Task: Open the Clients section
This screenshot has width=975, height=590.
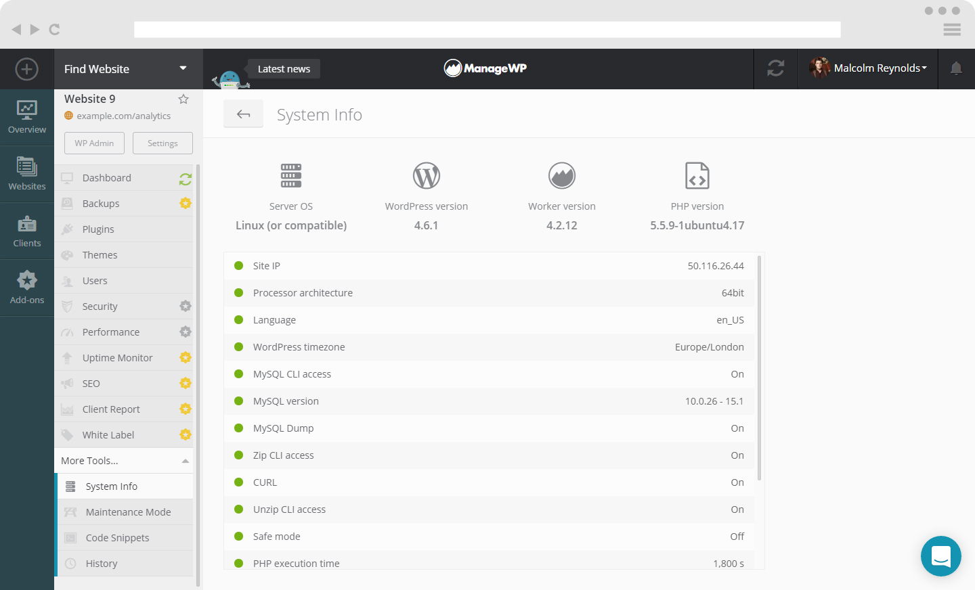Action: [x=27, y=231]
